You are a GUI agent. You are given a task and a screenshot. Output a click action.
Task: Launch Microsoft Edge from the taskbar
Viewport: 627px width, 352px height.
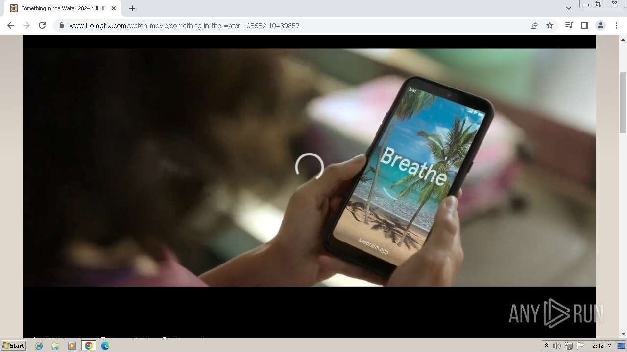click(105, 346)
